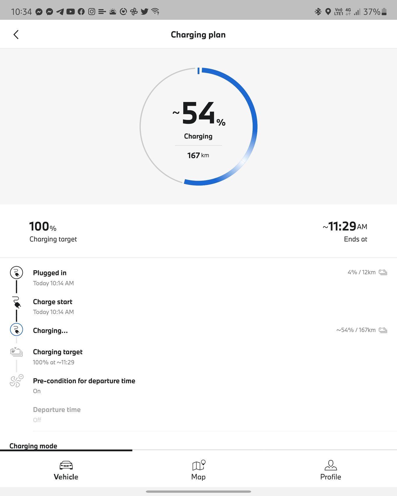
Task: Open the Departure time setting
Action: pyautogui.click(x=57, y=414)
